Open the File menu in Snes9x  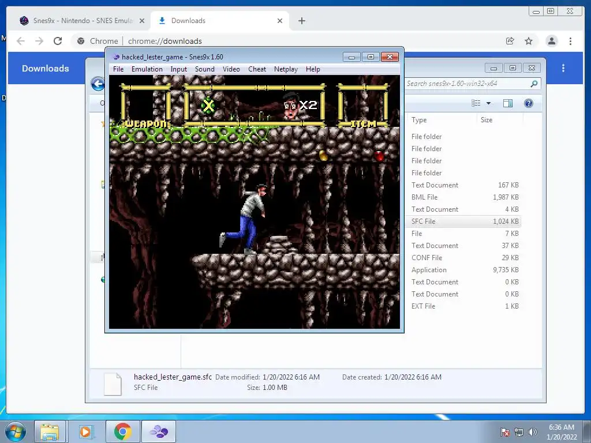tap(118, 69)
